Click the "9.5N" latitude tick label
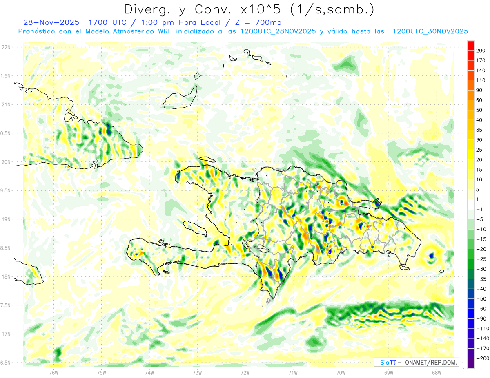The image size is (490, 378). 6,190
